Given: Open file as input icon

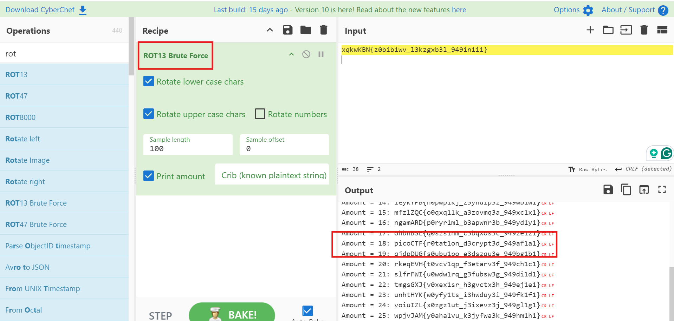Looking at the screenshot, I should (x=626, y=30).
